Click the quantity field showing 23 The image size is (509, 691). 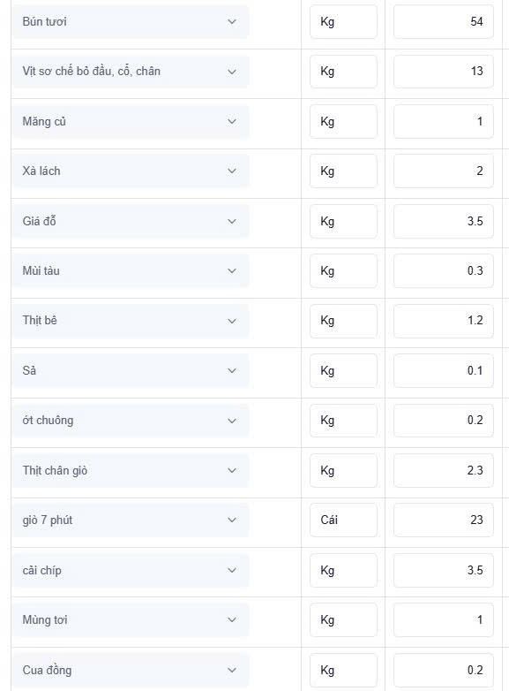[x=444, y=520]
